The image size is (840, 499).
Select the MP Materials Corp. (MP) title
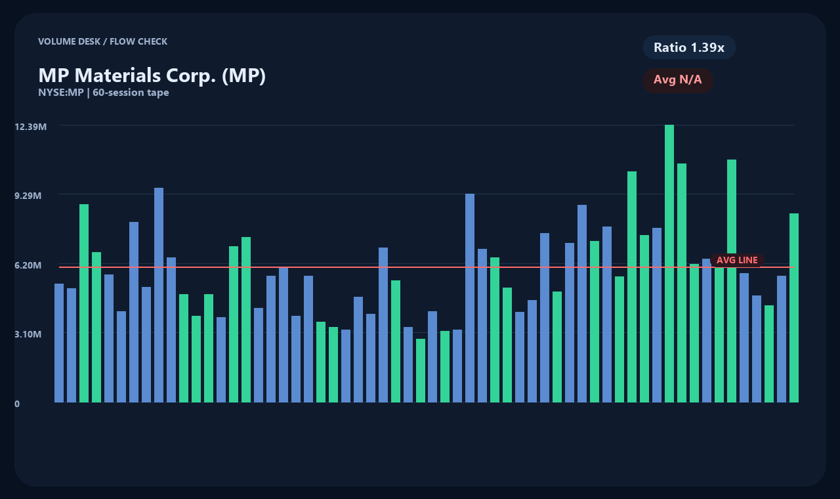point(152,76)
